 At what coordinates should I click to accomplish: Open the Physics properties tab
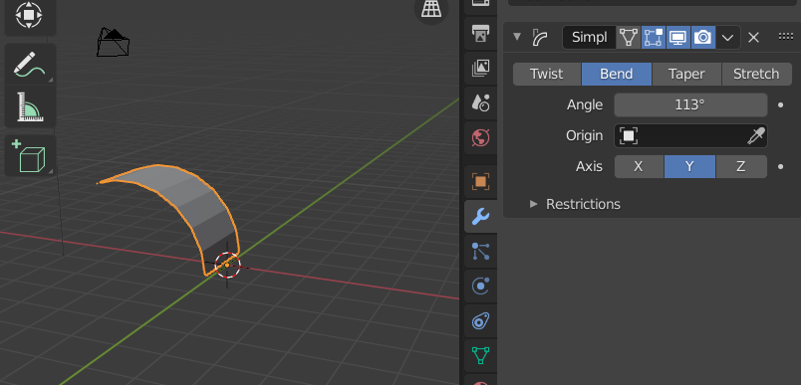click(481, 287)
